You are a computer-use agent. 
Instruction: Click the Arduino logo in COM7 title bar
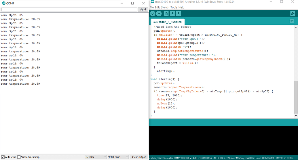[x=4, y=3]
